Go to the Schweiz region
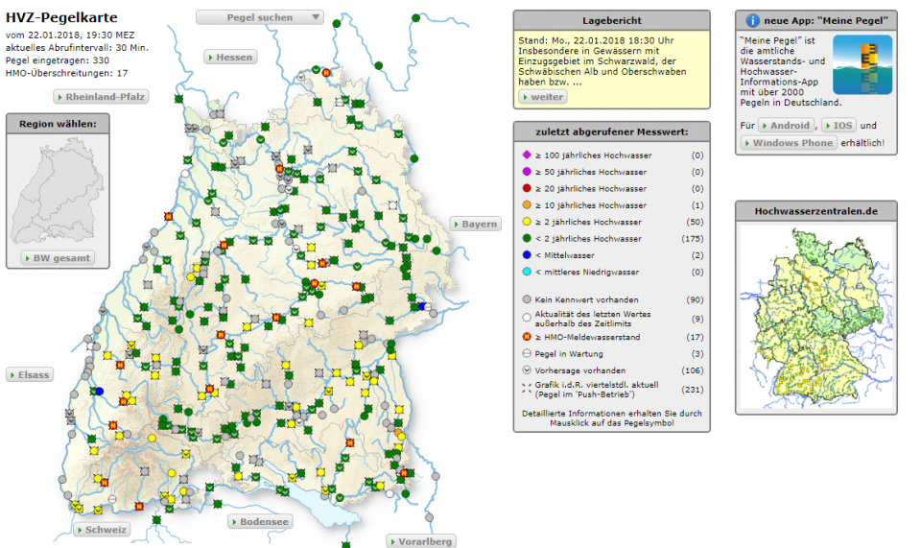This screenshot has height=548, width=921. tap(101, 530)
